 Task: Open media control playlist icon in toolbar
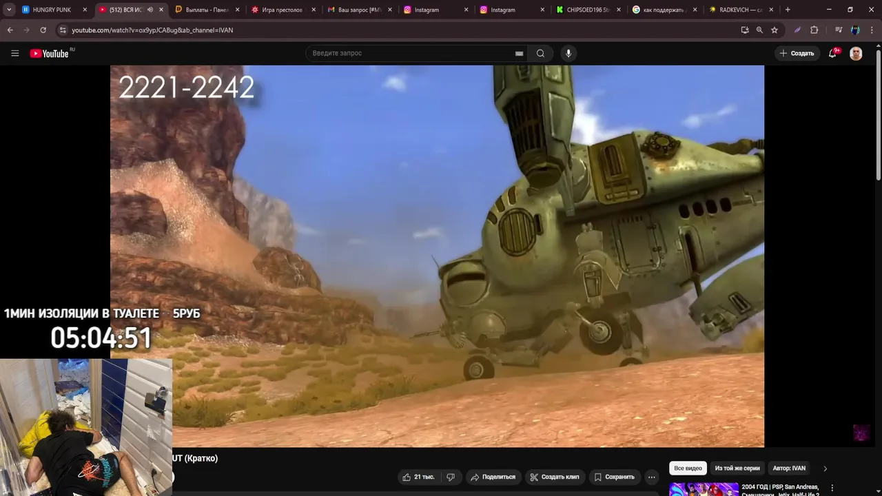coord(839,30)
